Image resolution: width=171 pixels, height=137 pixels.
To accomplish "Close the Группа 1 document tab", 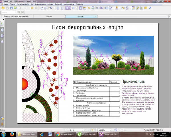I will pyautogui.click(x=96, y=16).
